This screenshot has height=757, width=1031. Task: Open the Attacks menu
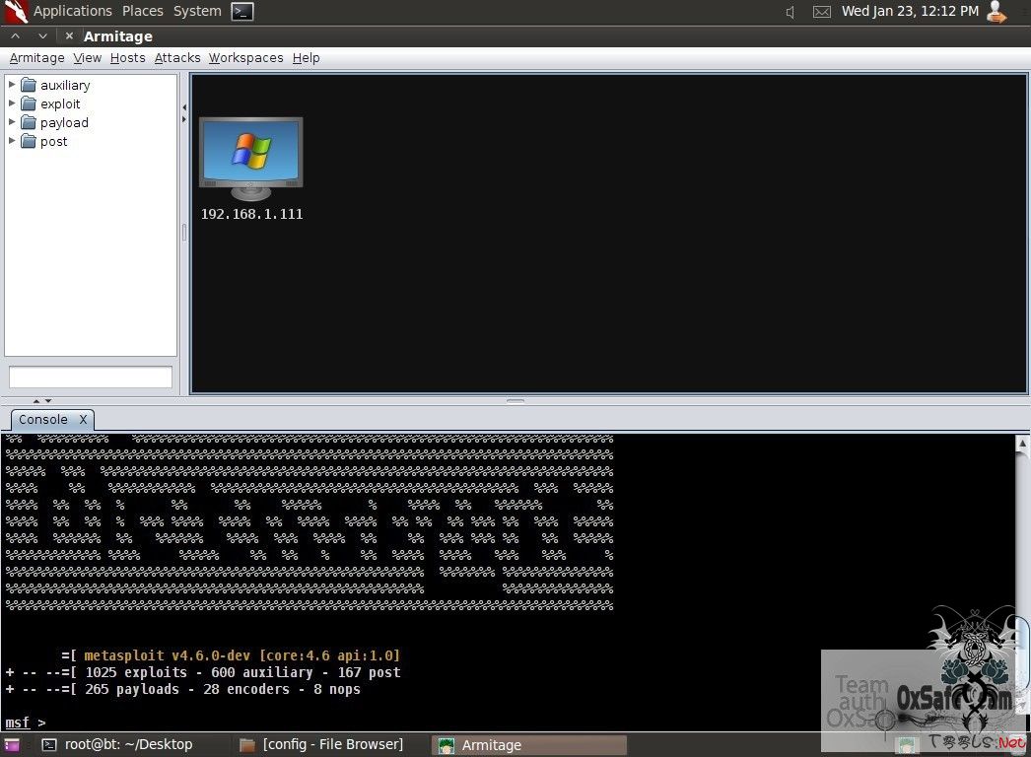(x=177, y=58)
